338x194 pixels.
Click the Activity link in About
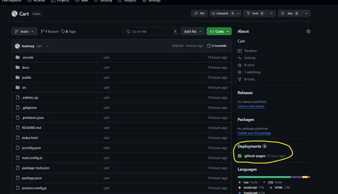tap(250, 58)
